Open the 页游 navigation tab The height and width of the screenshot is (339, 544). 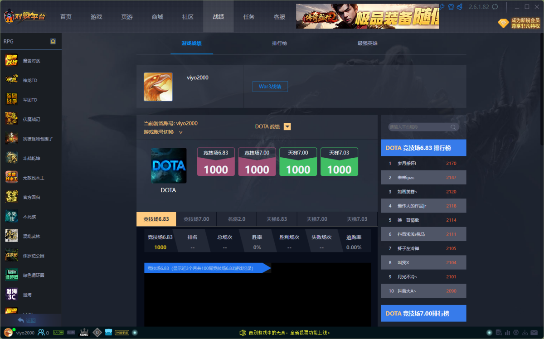click(x=127, y=17)
